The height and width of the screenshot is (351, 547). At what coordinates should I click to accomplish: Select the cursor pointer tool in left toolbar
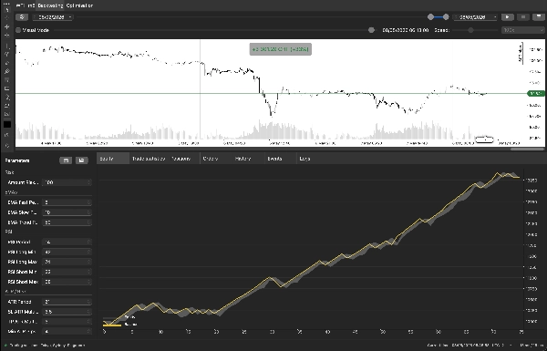(6, 10)
